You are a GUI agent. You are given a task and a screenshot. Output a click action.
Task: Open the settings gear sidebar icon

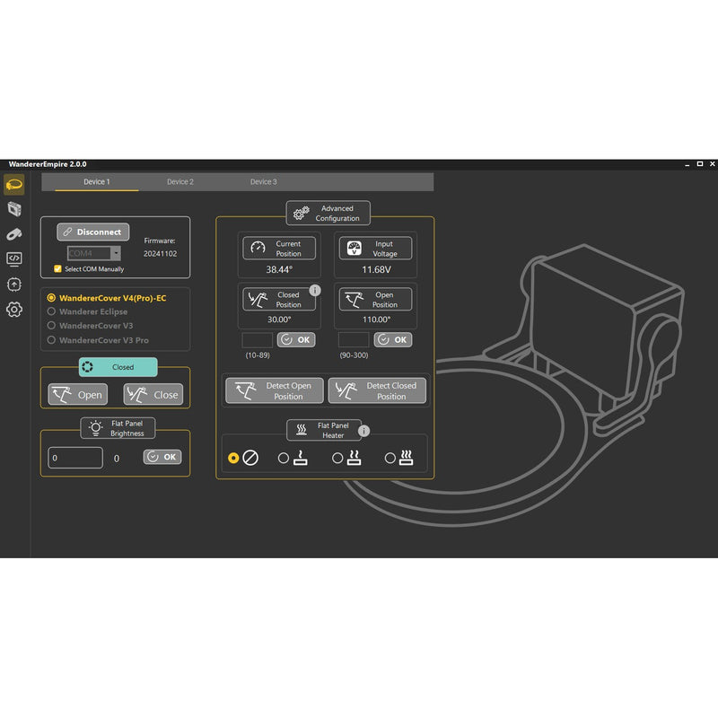tap(14, 310)
